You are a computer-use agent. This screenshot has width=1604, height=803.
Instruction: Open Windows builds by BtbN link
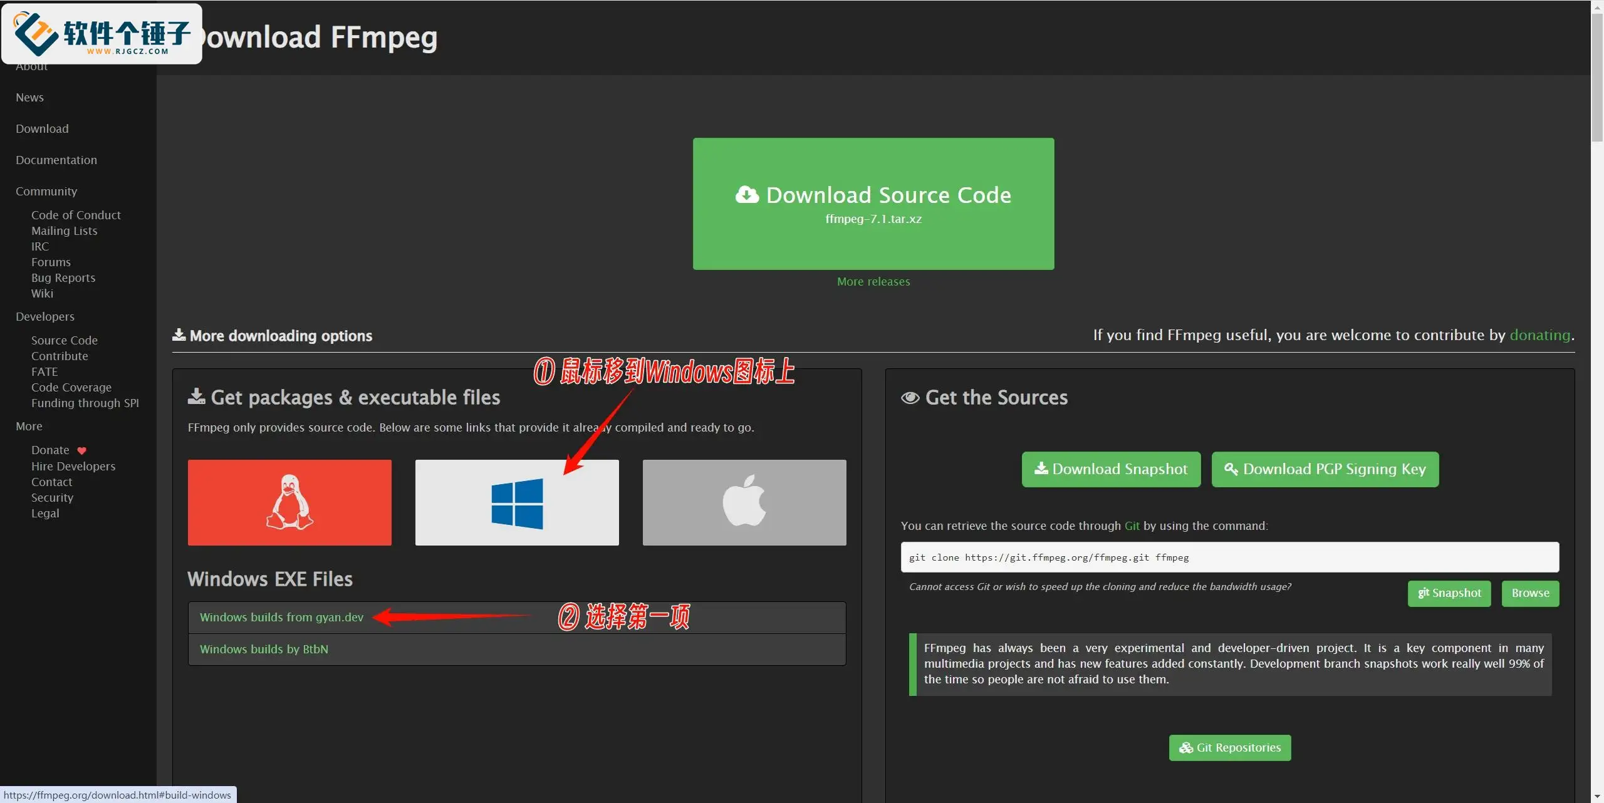(x=264, y=650)
